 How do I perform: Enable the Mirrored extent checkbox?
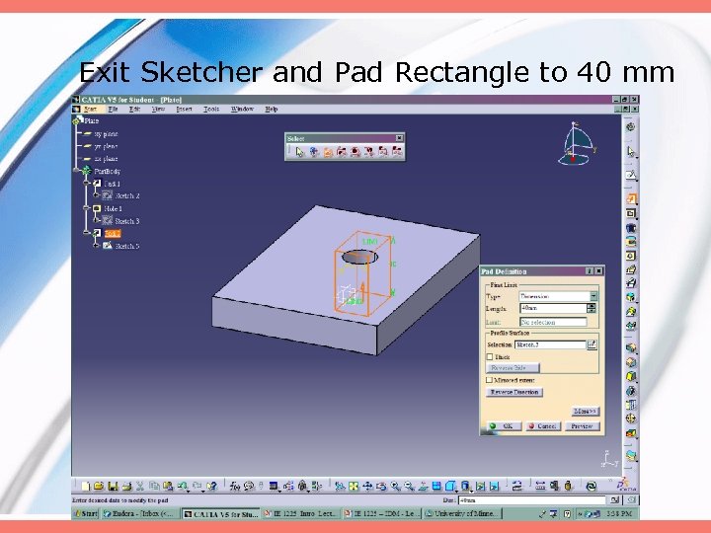pos(489,380)
